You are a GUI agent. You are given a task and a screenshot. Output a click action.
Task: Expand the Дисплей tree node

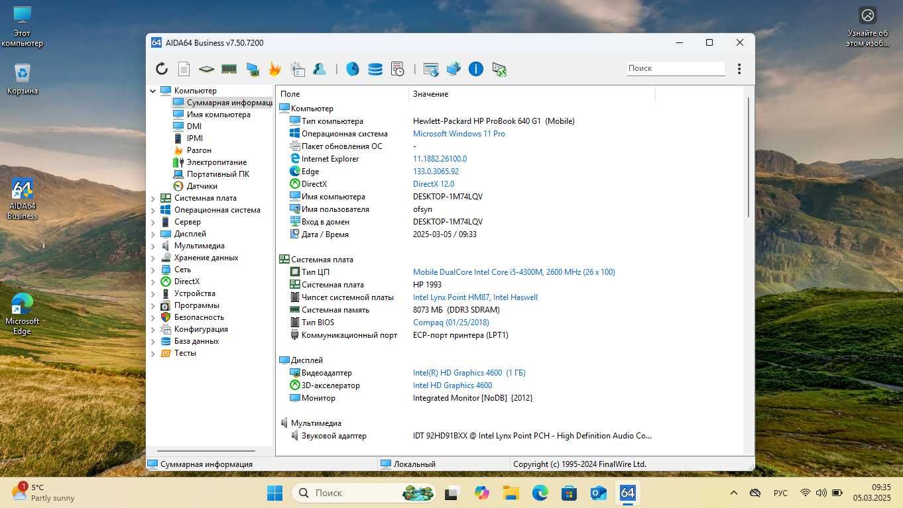153,234
